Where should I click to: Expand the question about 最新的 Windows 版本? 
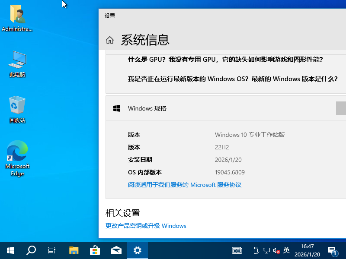coord(232,79)
